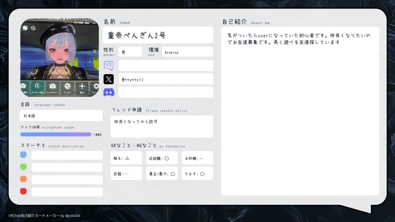Toggle the blue status dot
This screenshot has width=395, height=222.
click(x=23, y=155)
